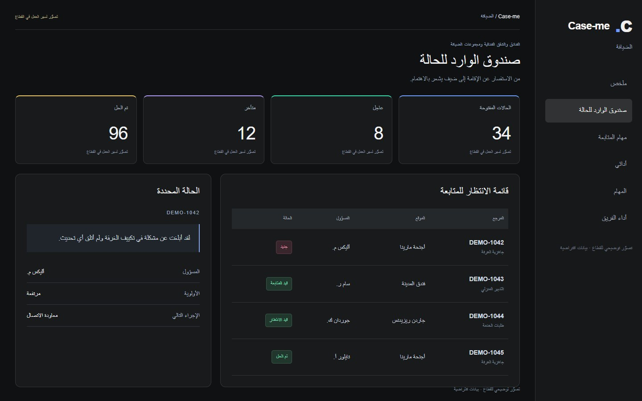Open case DEMO-1042 in the queue table

[x=486, y=243]
